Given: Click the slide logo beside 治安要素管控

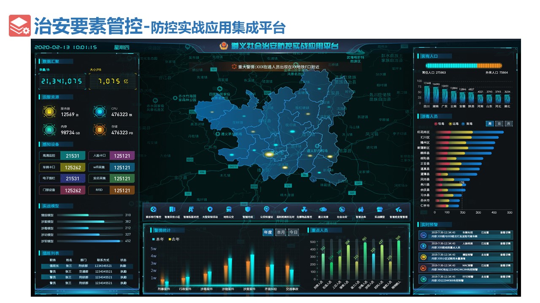Looking at the screenshot, I should click(20, 26).
